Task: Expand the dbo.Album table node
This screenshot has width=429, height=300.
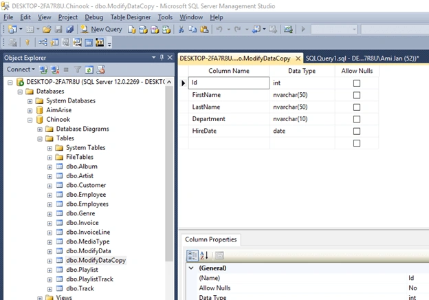Action: 49,167
